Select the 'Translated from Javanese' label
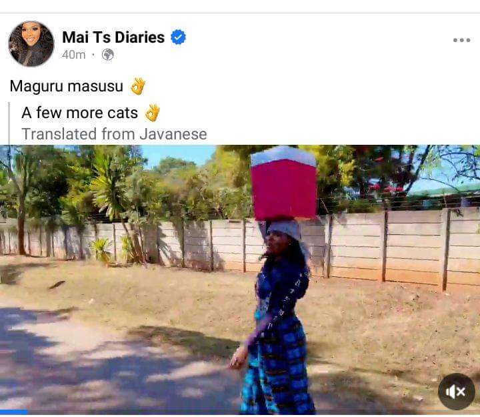Screen dimensions: 480x417 [114, 134]
